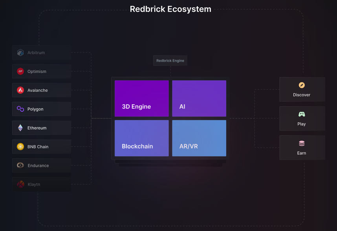This screenshot has width=337, height=231.
Task: Click the Ethereum text label
Action: [x=37, y=128]
